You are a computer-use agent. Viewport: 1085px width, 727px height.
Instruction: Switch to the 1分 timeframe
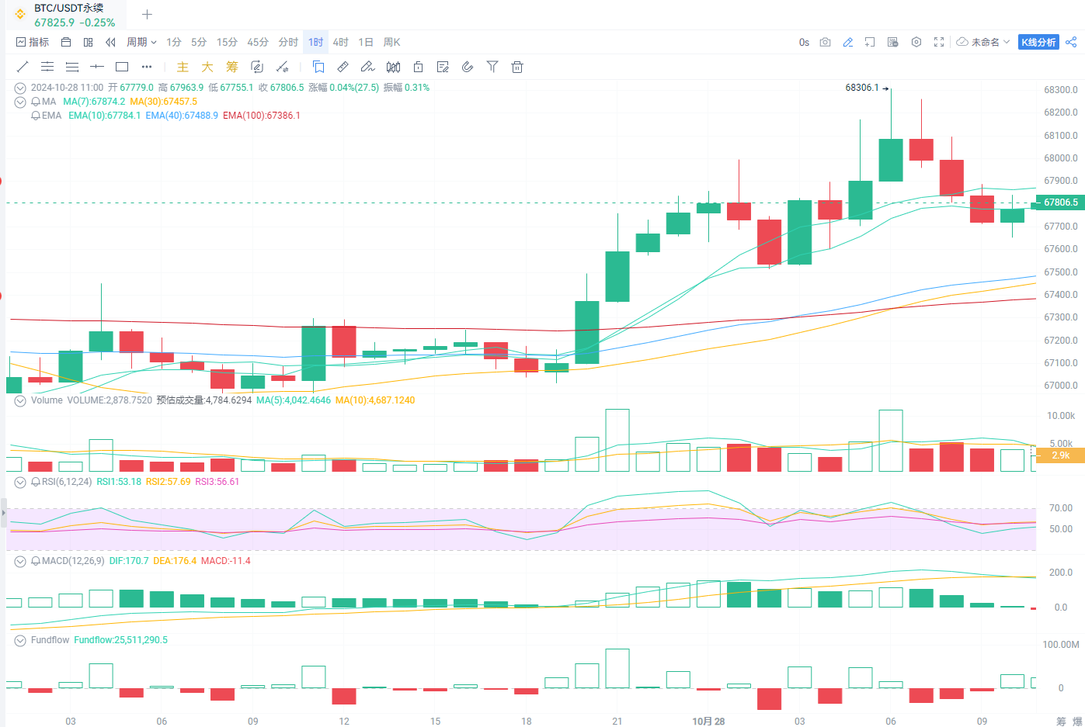pyautogui.click(x=174, y=42)
